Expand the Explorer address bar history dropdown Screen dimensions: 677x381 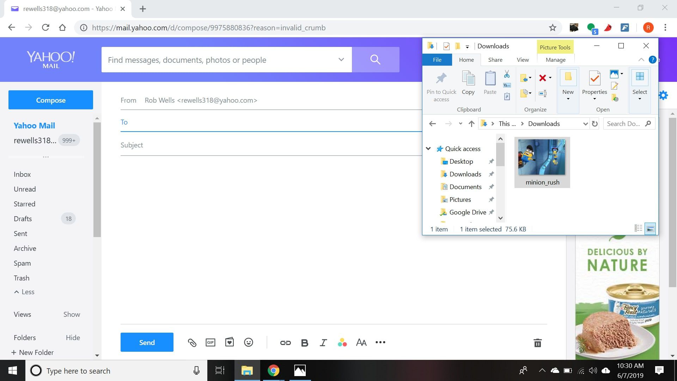tap(585, 123)
